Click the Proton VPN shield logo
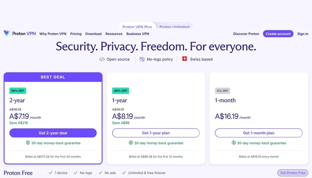 coord(7,33)
